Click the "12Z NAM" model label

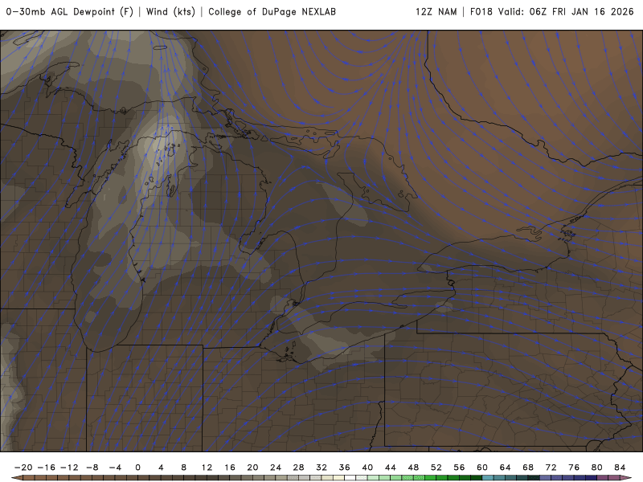436,12
